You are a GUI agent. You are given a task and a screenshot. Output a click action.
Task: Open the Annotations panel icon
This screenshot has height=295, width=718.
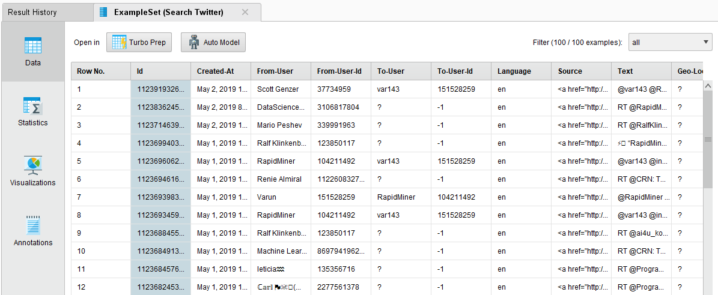[32, 225]
